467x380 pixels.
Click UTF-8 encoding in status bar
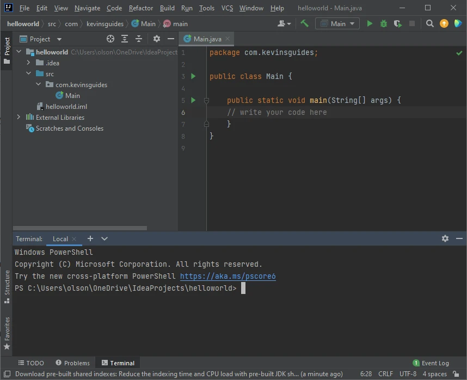tap(408, 374)
